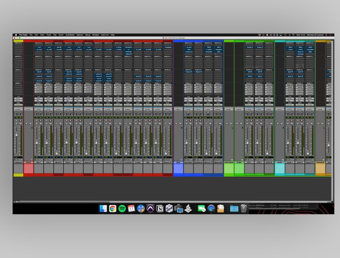
Task: Open the Calendar icon in the Dock
Action: (131, 209)
